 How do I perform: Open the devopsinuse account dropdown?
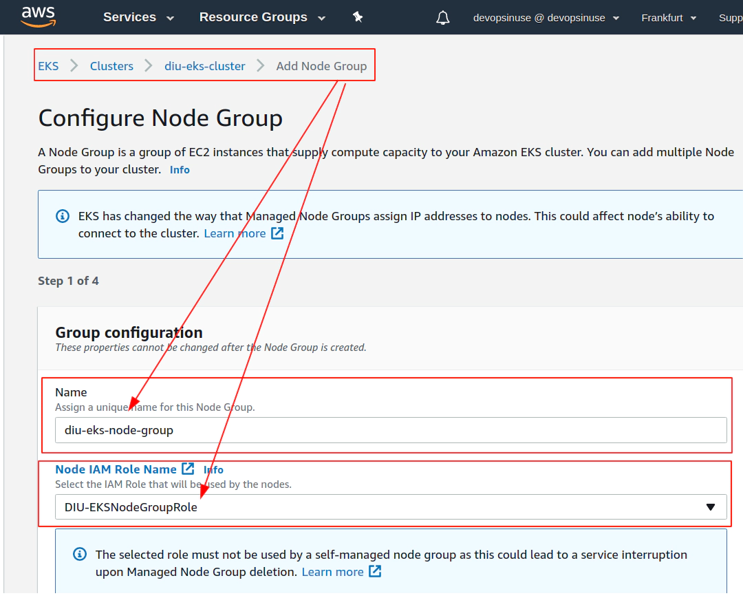(546, 18)
